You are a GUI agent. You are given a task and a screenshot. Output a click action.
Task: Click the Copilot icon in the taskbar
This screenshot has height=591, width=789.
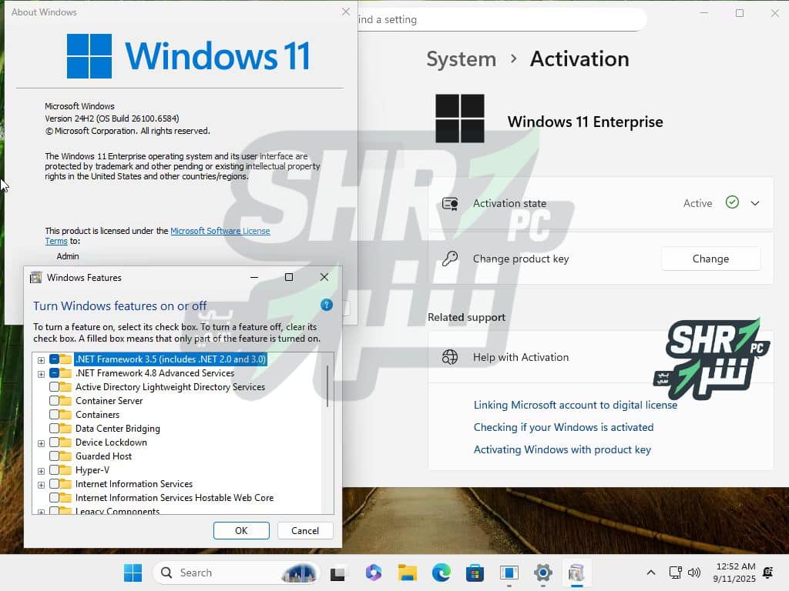click(x=374, y=573)
